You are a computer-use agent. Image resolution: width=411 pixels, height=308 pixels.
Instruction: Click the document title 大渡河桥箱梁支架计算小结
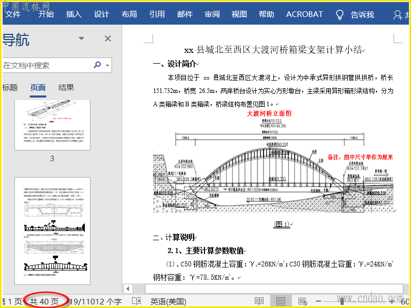point(307,50)
